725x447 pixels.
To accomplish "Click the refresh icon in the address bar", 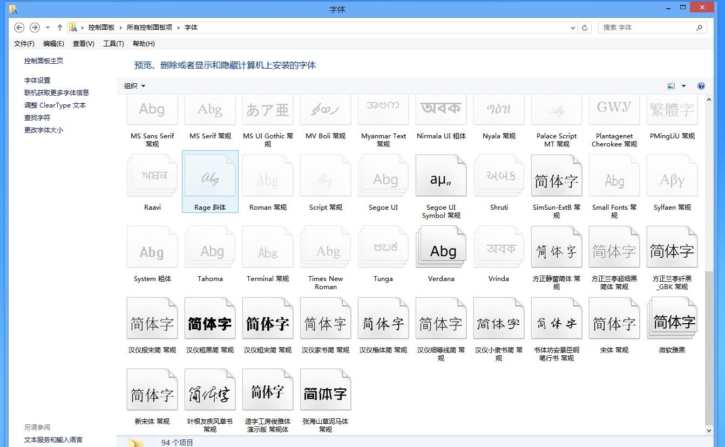I will 585,27.
